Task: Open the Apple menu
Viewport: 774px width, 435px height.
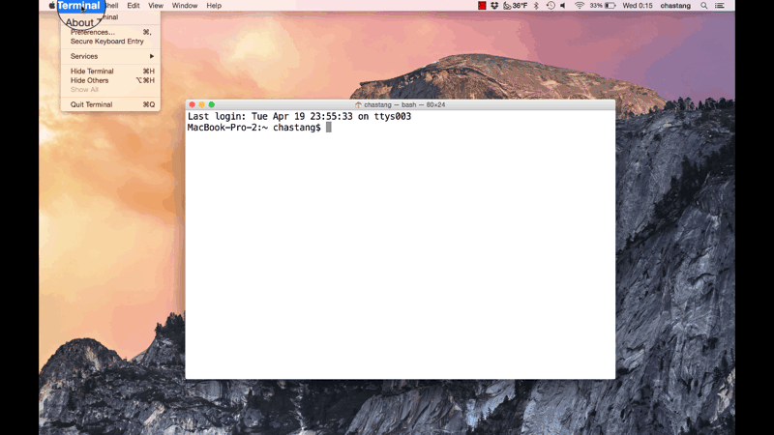Action: [x=52, y=6]
